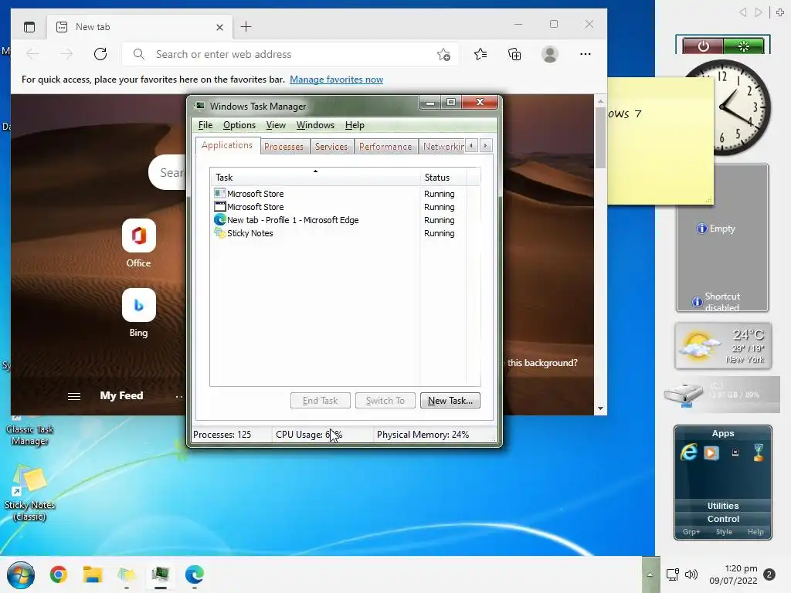
Task: Open the Collections icon in Edge
Action: tap(514, 54)
